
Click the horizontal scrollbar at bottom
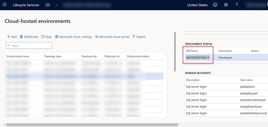coord(91,125)
